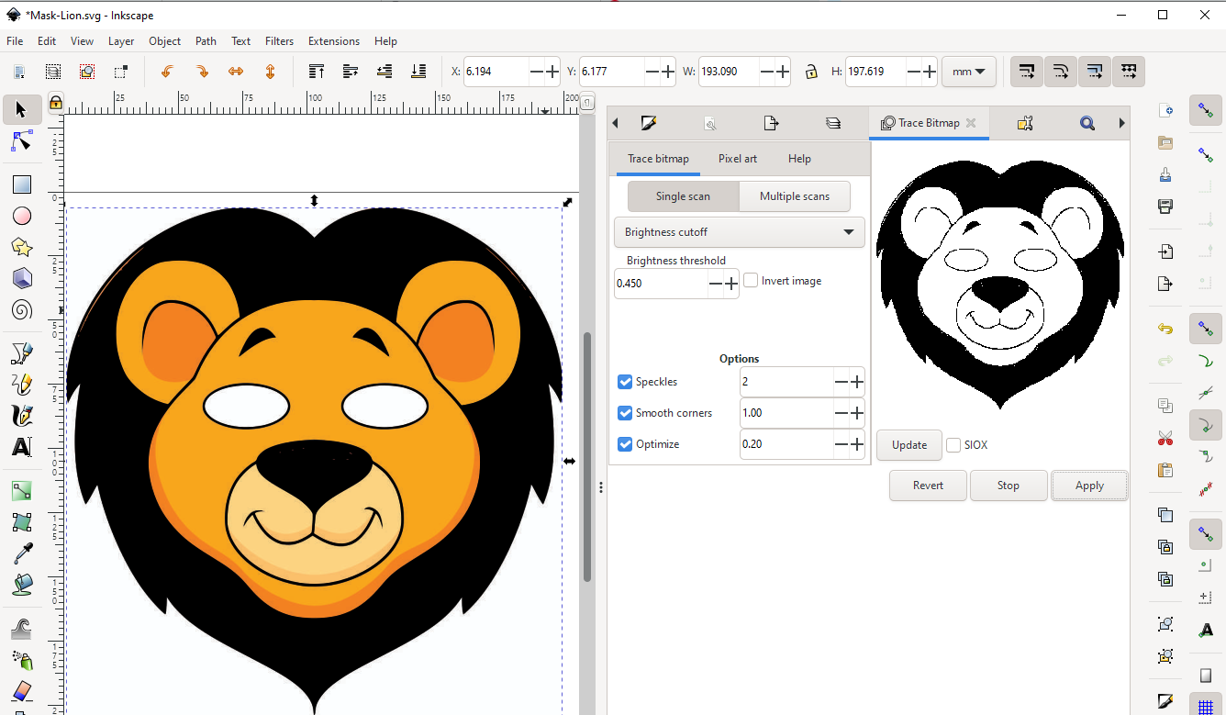This screenshot has width=1226, height=715.
Task: Select the Ellipse tool
Action: 22,216
